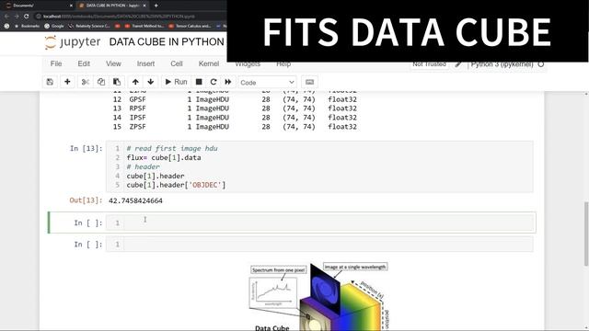Save notebook with the floppy disk icon

point(50,82)
